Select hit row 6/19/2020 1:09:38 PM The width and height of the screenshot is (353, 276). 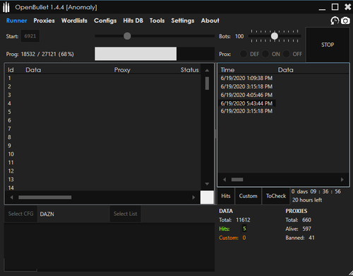coord(246,78)
